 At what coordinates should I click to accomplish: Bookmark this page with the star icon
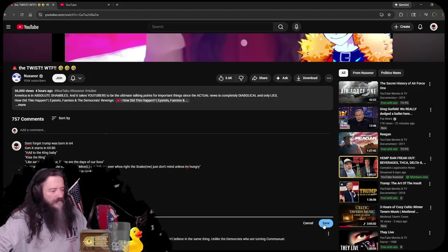point(389,15)
